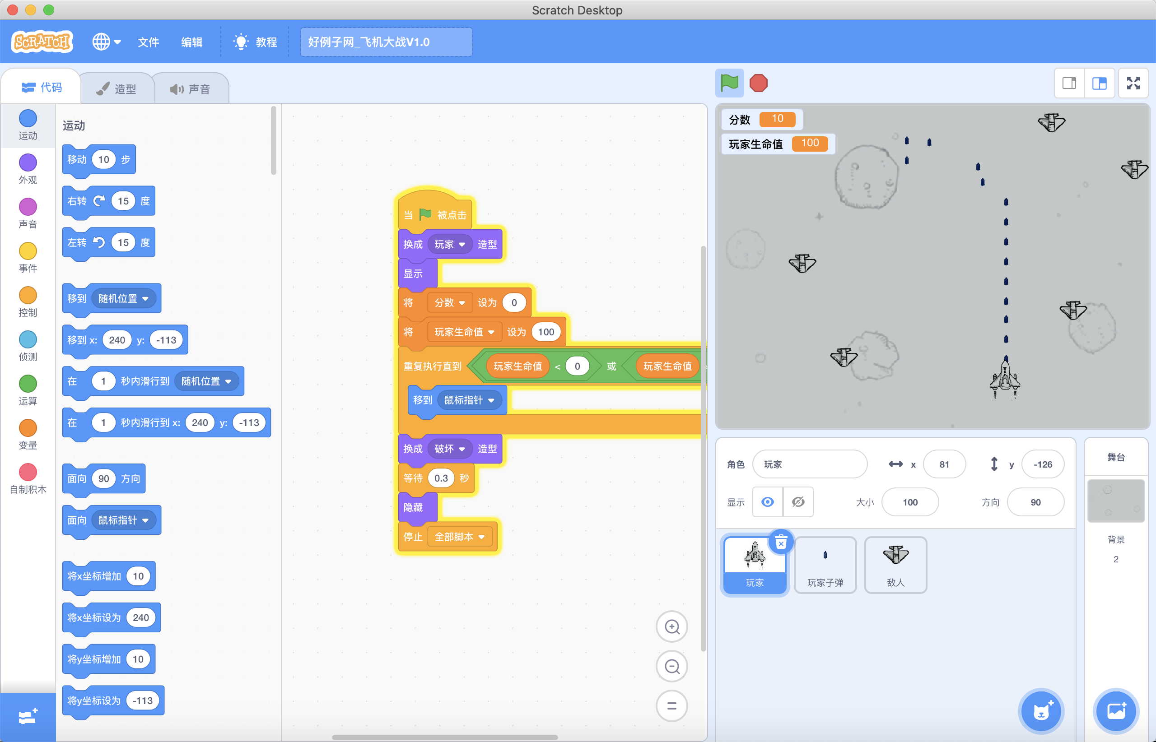1156x742 pixels.
Task: Click the choose a backdrop button
Action: pos(1116,711)
